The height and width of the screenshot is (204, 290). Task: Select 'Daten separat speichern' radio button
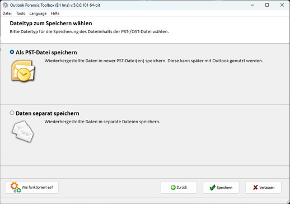point(12,113)
